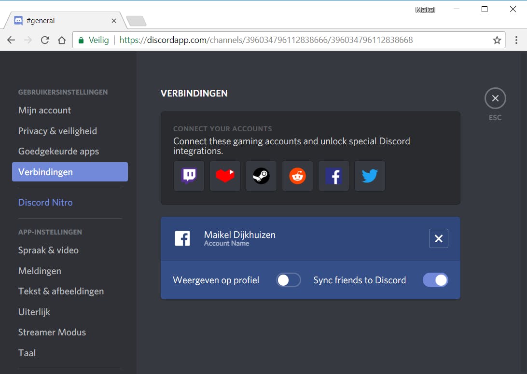This screenshot has width=527, height=374.
Task: Open Taal language settings
Action: [x=70, y=353]
